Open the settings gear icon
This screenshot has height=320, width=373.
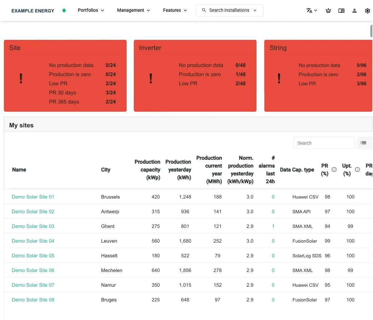367,10
